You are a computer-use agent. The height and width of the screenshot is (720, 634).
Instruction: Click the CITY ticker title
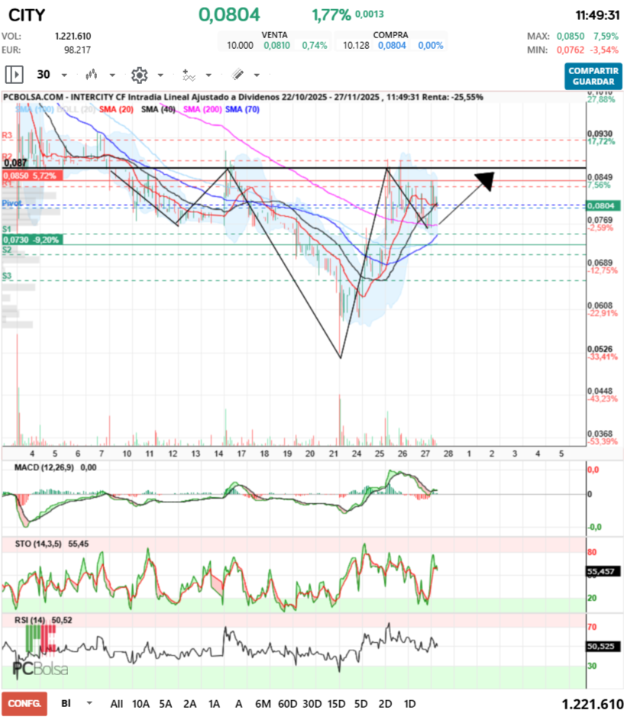click(27, 15)
